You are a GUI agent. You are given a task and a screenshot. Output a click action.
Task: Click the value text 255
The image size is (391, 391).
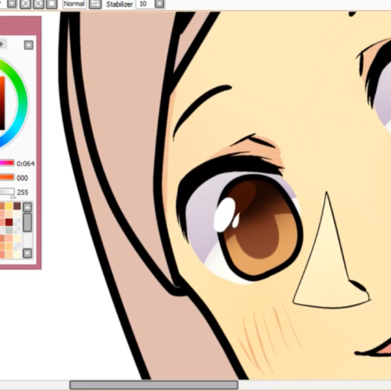click(22, 192)
